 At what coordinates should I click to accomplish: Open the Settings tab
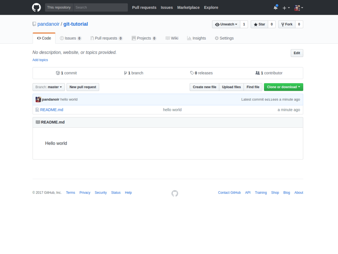[224, 38]
